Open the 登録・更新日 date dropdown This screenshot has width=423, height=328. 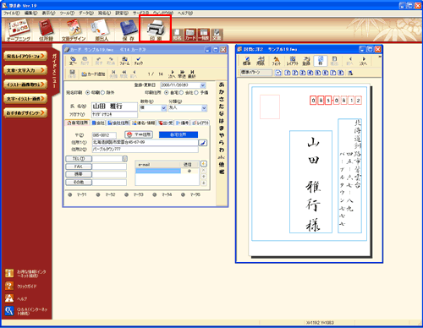click(x=203, y=85)
